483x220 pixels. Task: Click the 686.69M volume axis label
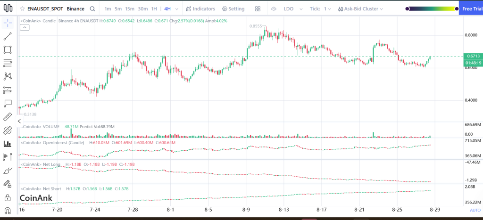(x=473, y=125)
